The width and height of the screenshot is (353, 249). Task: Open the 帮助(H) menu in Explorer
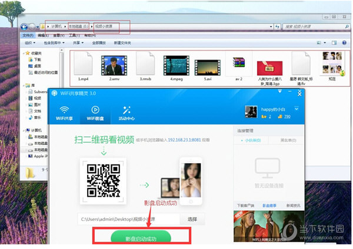pyautogui.click(x=90, y=35)
